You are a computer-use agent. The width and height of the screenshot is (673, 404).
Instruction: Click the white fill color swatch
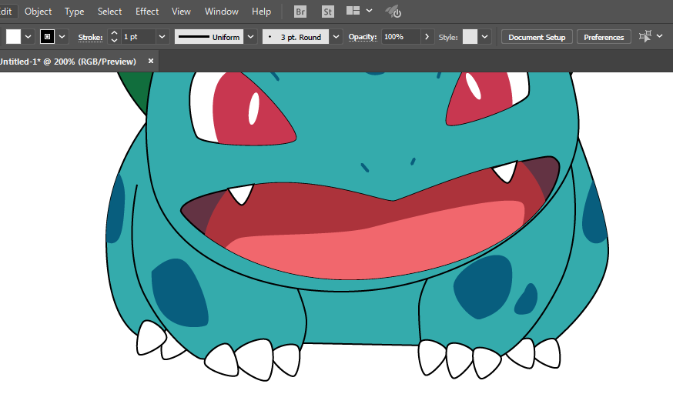tap(13, 37)
